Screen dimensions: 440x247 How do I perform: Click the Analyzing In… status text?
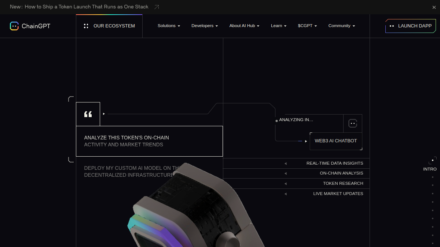coord(296,120)
